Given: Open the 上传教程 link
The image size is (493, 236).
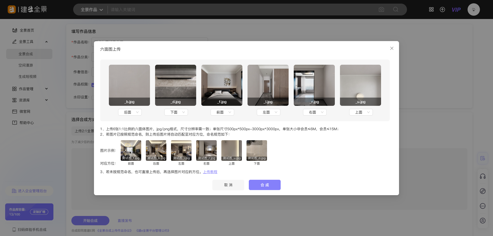Looking at the screenshot, I should point(210,172).
